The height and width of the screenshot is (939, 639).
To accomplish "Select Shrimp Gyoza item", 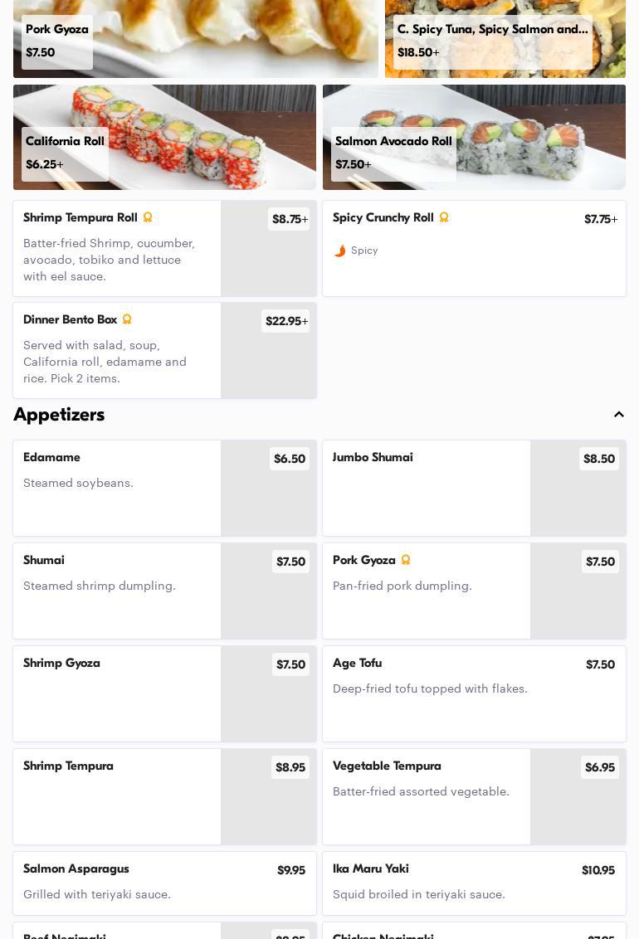I will click(116, 693).
